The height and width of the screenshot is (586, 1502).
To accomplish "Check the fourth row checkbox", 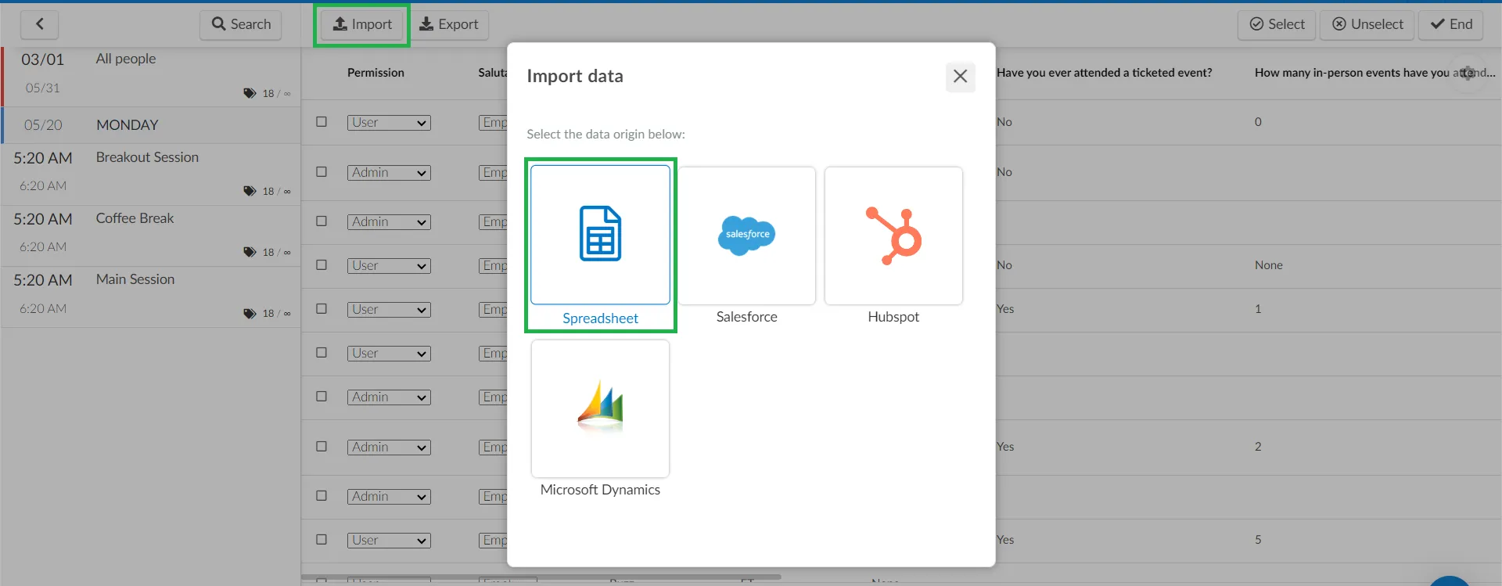I will [322, 265].
